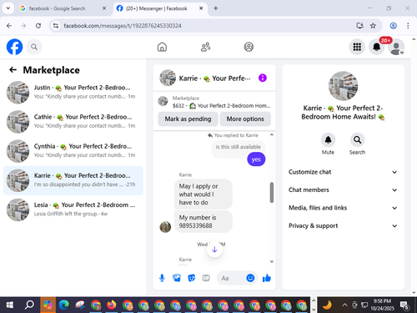Go to the Home feed icon
The width and height of the screenshot is (417, 313).
point(162,47)
